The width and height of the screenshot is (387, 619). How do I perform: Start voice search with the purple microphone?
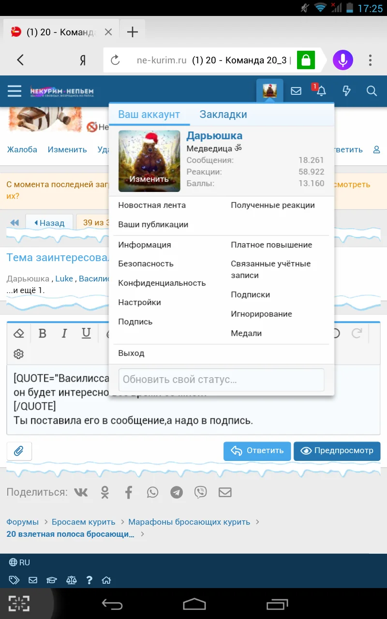click(343, 59)
